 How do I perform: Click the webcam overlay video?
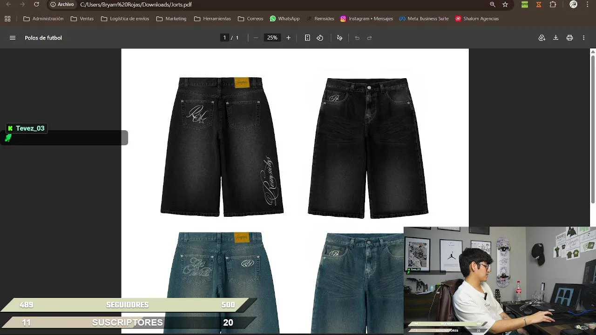500,281
